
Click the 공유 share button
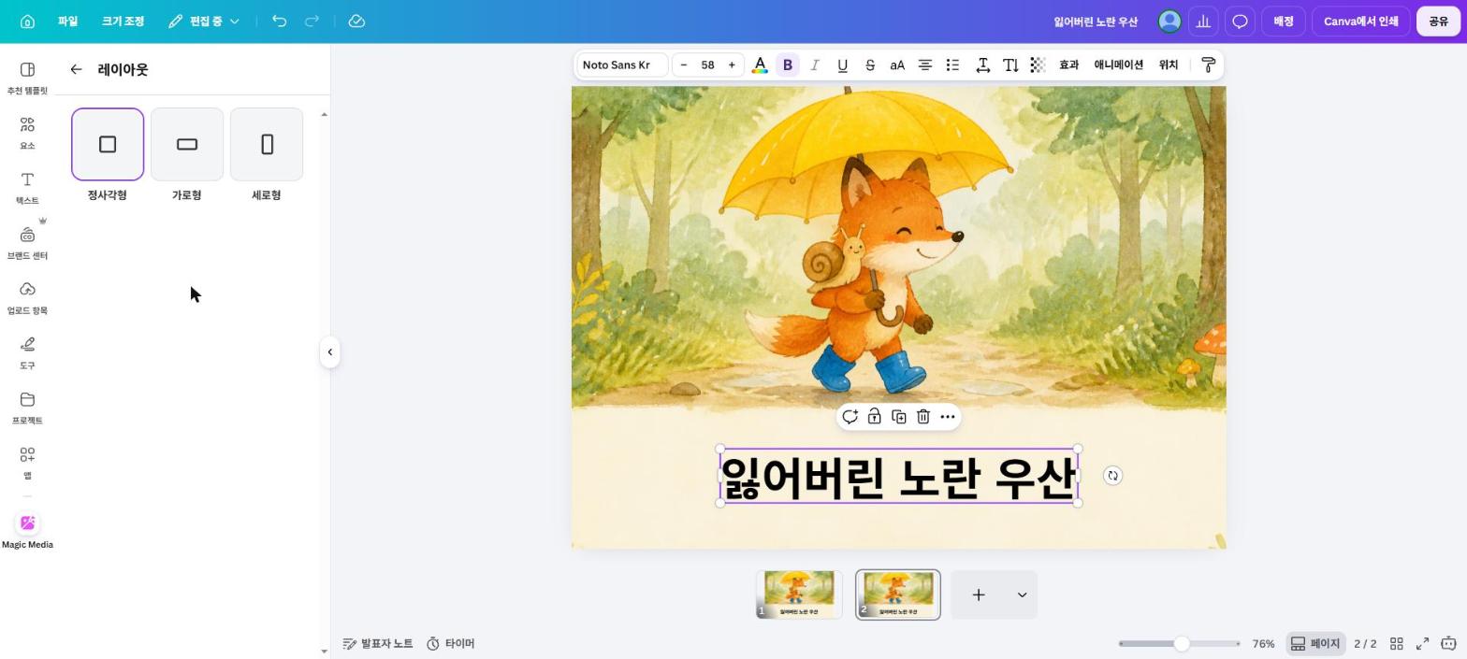(x=1438, y=21)
